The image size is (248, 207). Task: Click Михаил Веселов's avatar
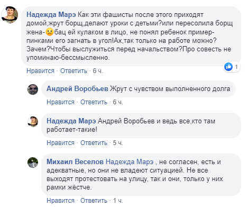33,163
